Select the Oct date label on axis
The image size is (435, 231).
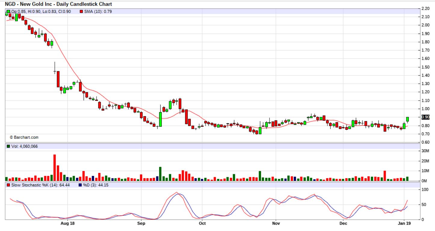(x=202, y=223)
